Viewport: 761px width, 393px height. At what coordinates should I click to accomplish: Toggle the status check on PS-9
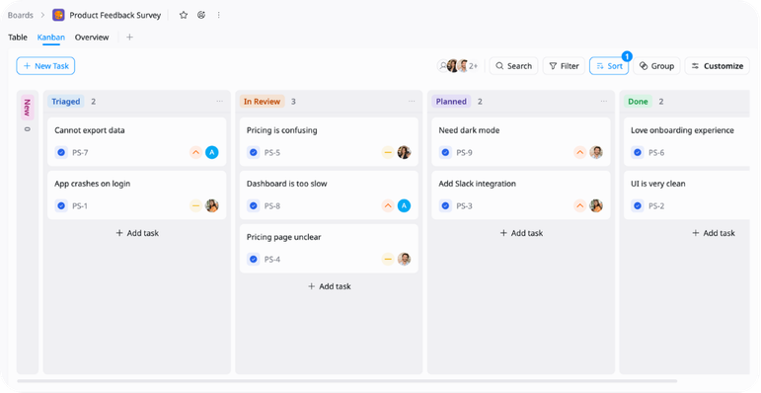point(445,152)
